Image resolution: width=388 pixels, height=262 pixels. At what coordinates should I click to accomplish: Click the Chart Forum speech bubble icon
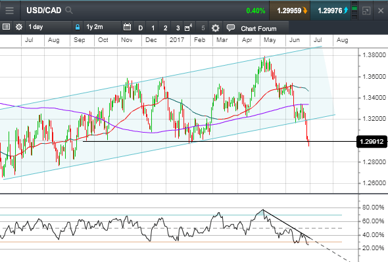pyautogui.click(x=231, y=28)
